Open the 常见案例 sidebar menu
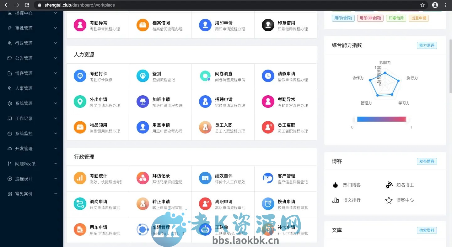 click(x=31, y=194)
